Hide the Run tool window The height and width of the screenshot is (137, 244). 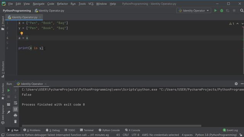pos(242,84)
